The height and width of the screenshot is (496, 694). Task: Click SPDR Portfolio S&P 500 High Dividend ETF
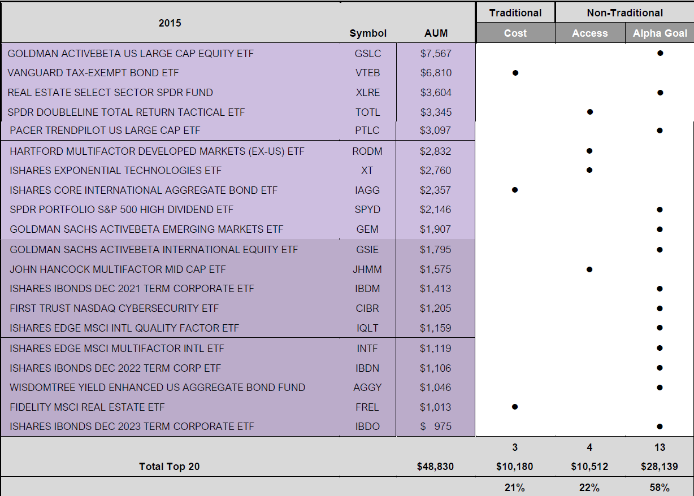pyautogui.click(x=122, y=210)
